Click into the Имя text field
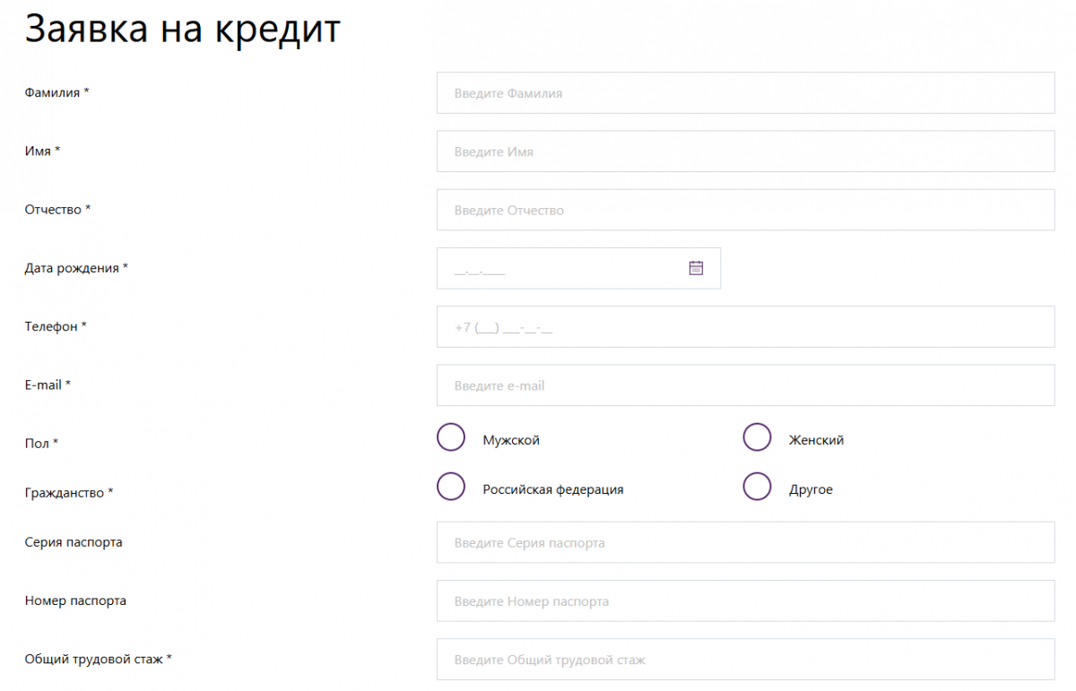This screenshot has width=1076, height=691. (745, 151)
